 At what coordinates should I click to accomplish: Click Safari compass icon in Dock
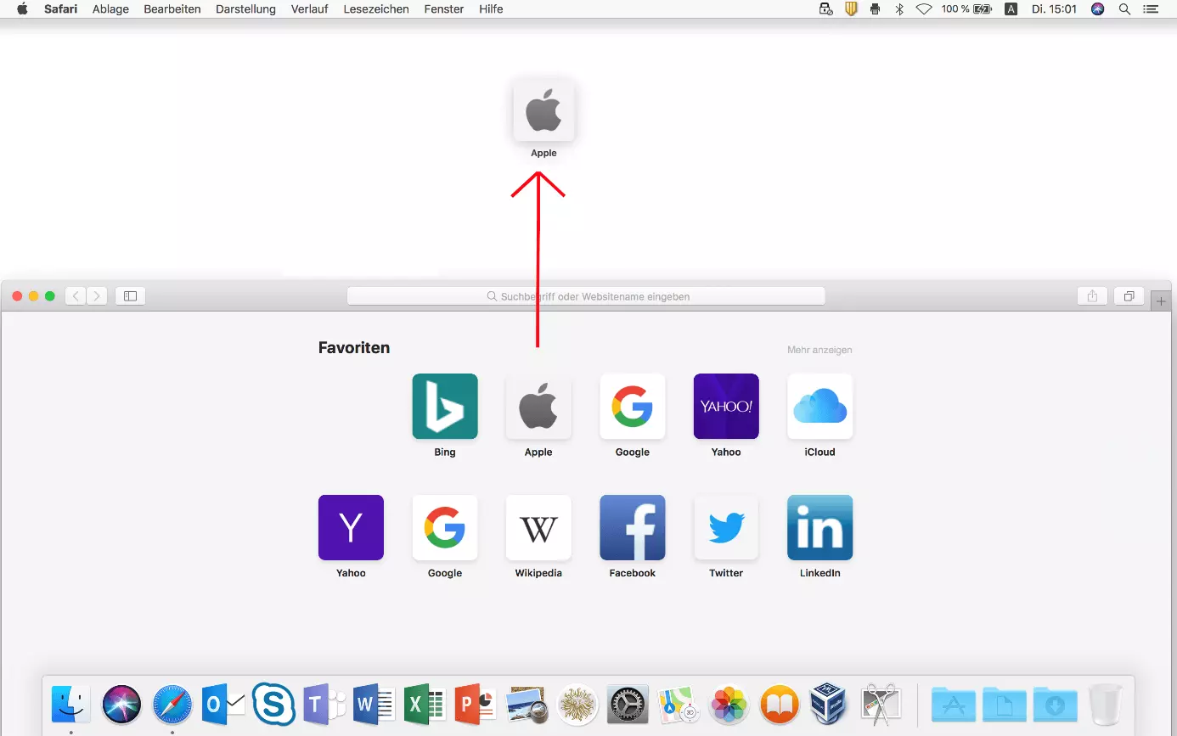[x=172, y=705]
